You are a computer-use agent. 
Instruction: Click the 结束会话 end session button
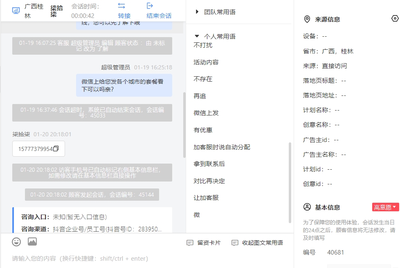159,11
